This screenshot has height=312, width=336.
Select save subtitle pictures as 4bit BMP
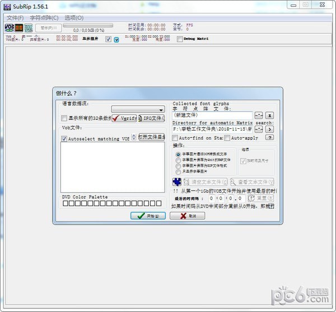tap(178, 160)
